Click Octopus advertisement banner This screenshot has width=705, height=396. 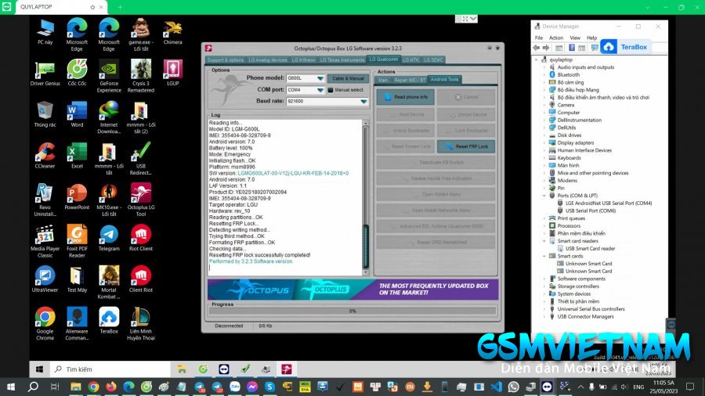click(353, 289)
